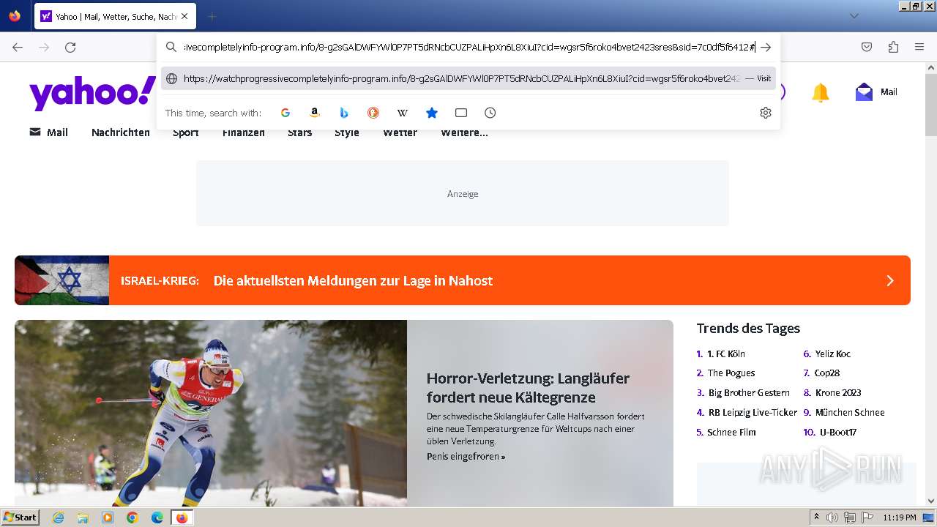The width and height of the screenshot is (937, 527).
Task: Launch Edge from taskbar
Action: (x=157, y=517)
